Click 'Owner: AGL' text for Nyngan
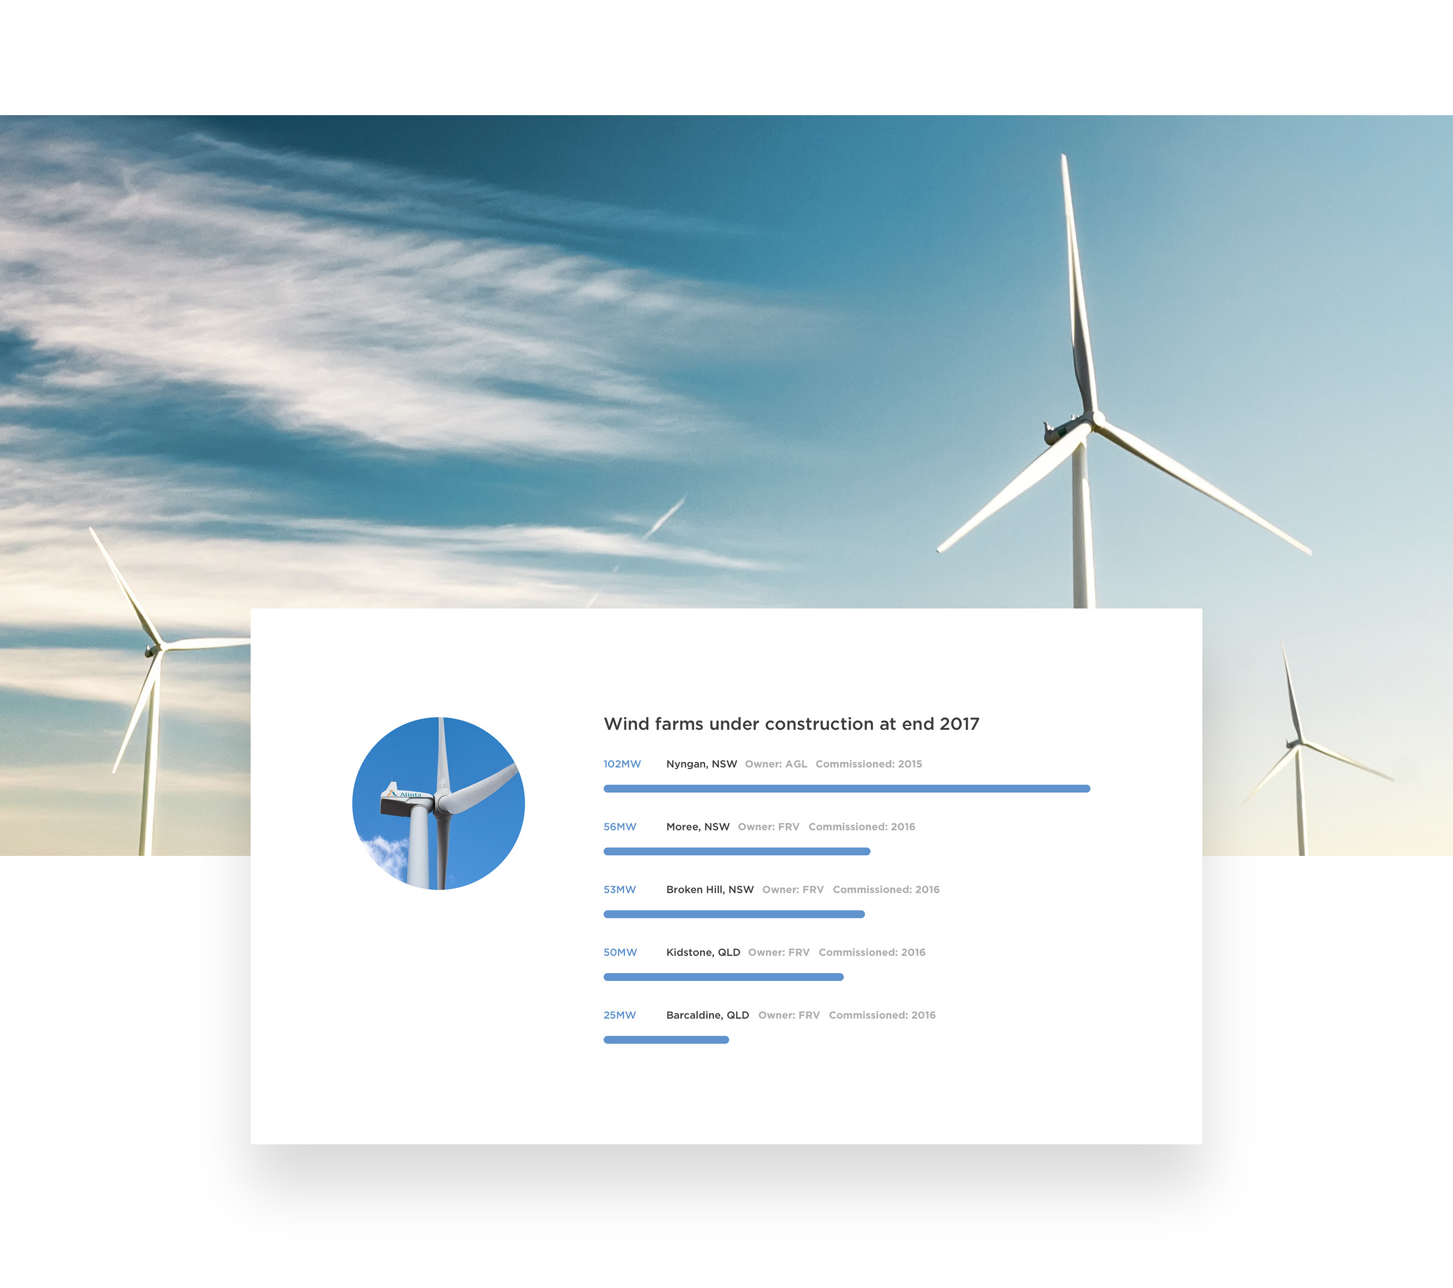The height and width of the screenshot is (1288, 1453). (x=775, y=764)
